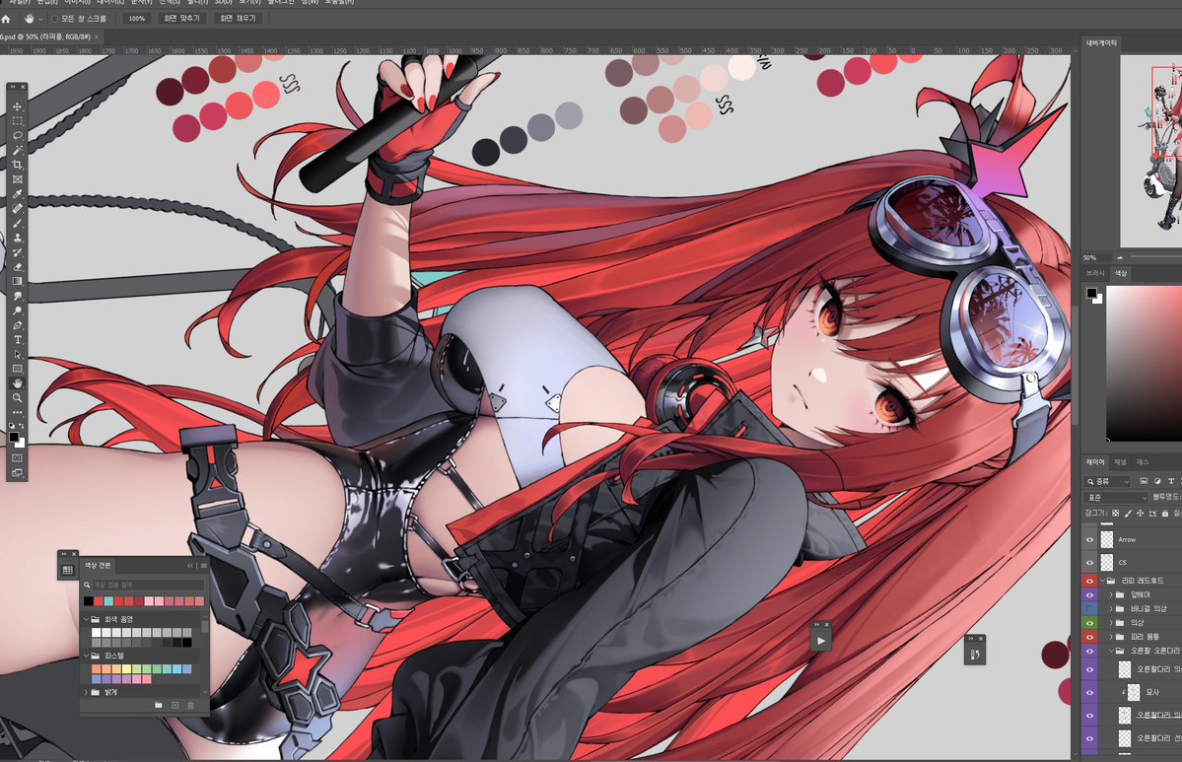
Task: Select the Pen tool
Action: pyautogui.click(x=18, y=325)
